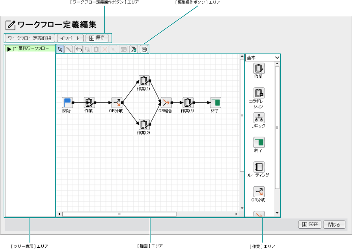Screen dimensions: 352x252
Task: Click the undo arrow icon
Action: pos(79,50)
